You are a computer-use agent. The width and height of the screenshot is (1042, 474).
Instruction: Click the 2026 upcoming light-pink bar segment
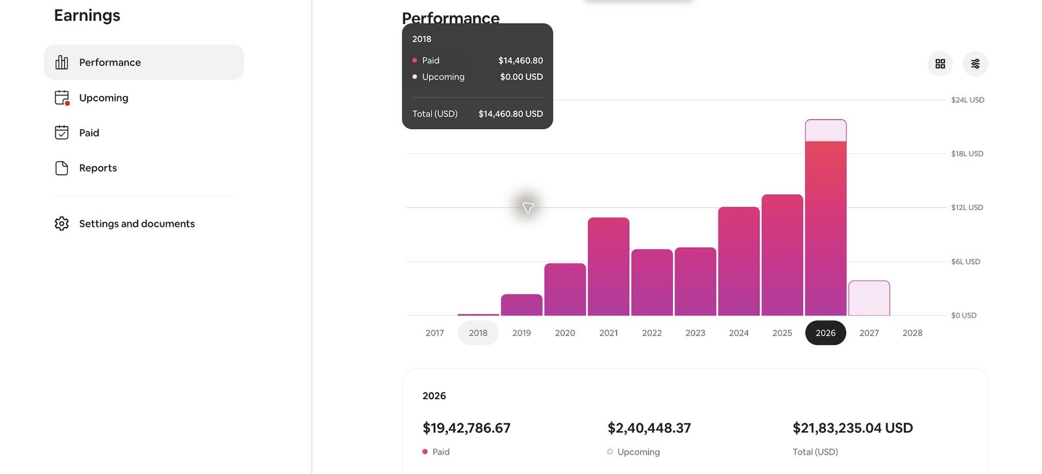point(826,130)
